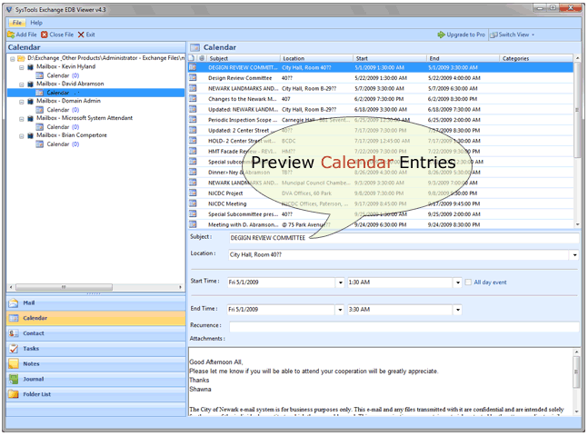Image resolution: width=588 pixels, height=436 pixels.
Task: Click Mailbox - Brian Compertore mailbox icon
Action: [x=30, y=135]
